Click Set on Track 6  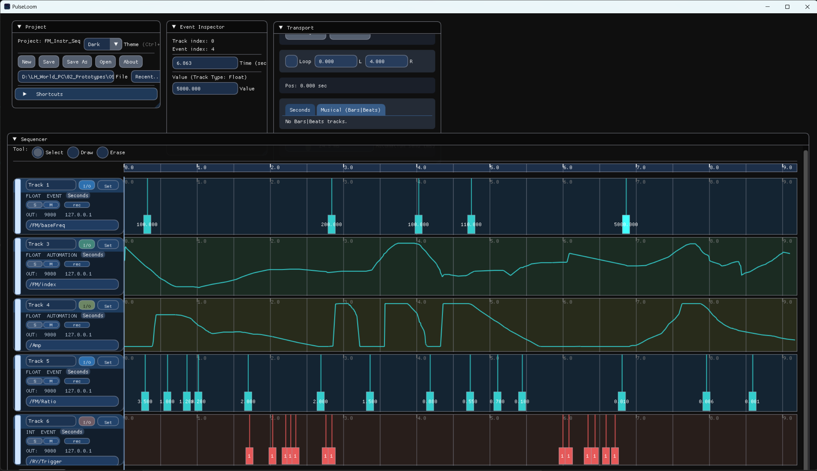(108, 422)
